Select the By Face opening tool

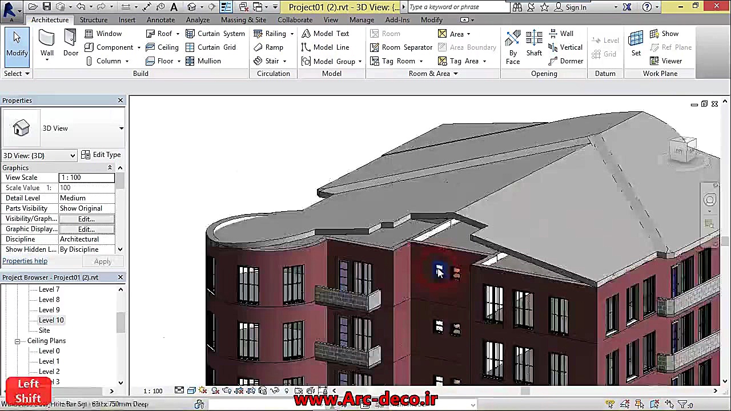point(513,47)
